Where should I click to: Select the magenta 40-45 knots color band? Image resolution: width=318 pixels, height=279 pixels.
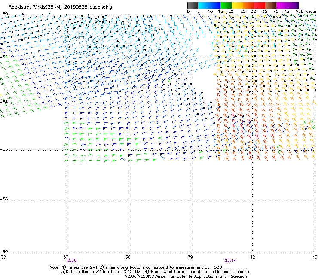[x=281, y=5]
